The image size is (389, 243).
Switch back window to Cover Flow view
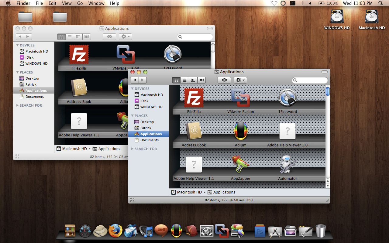click(87, 37)
